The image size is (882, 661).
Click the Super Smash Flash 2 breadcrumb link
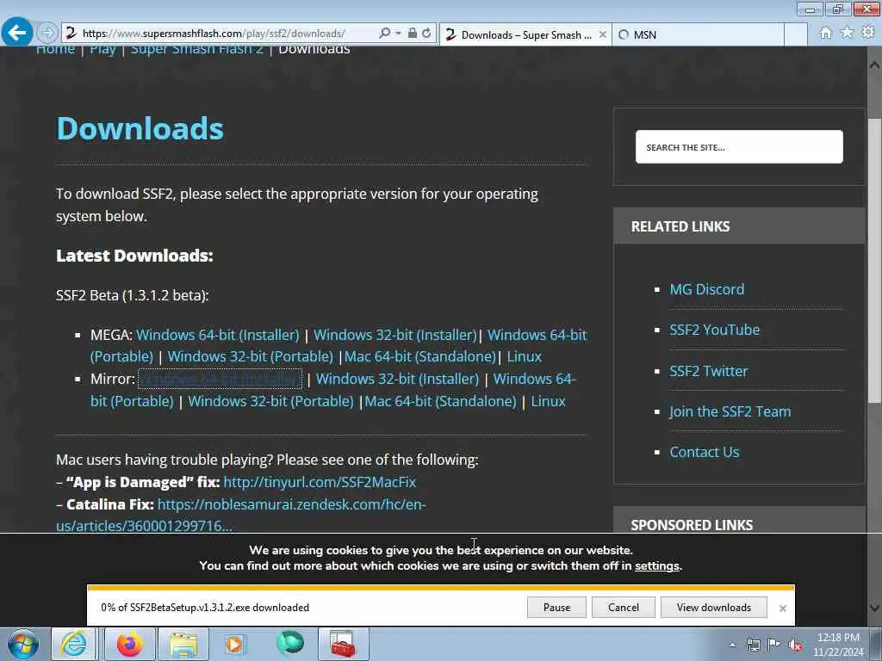tap(196, 49)
